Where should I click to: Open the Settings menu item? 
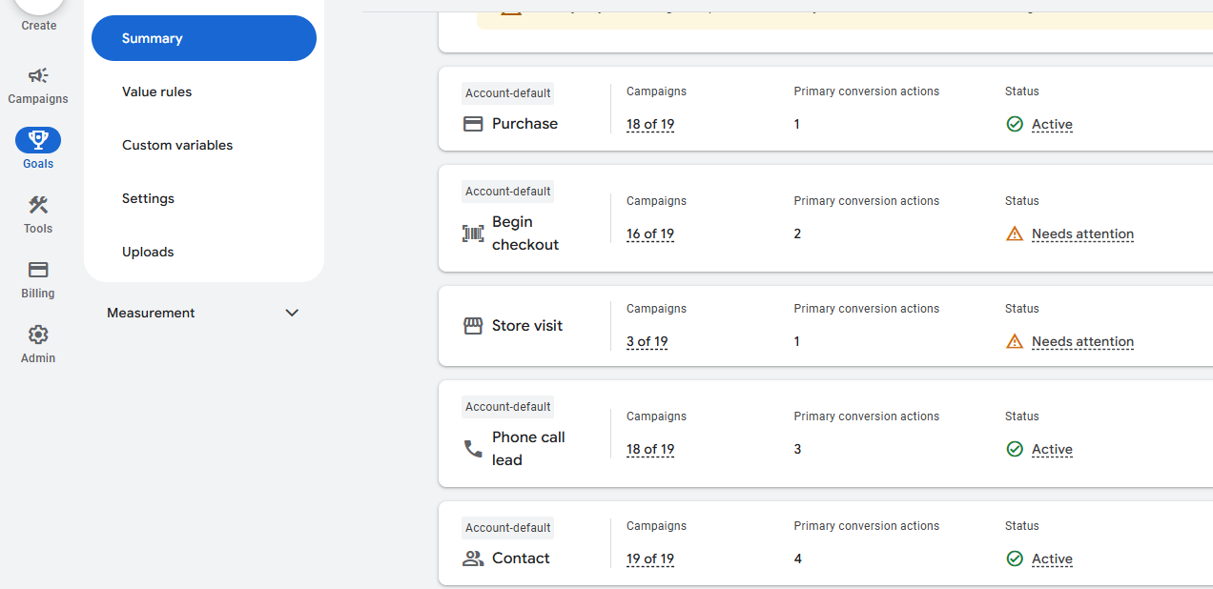148,198
